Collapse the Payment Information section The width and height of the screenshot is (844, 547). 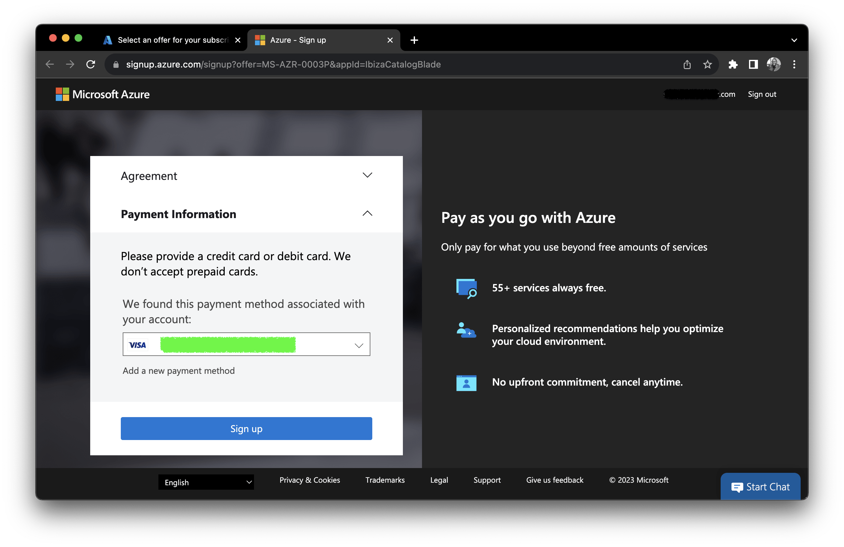click(x=367, y=214)
